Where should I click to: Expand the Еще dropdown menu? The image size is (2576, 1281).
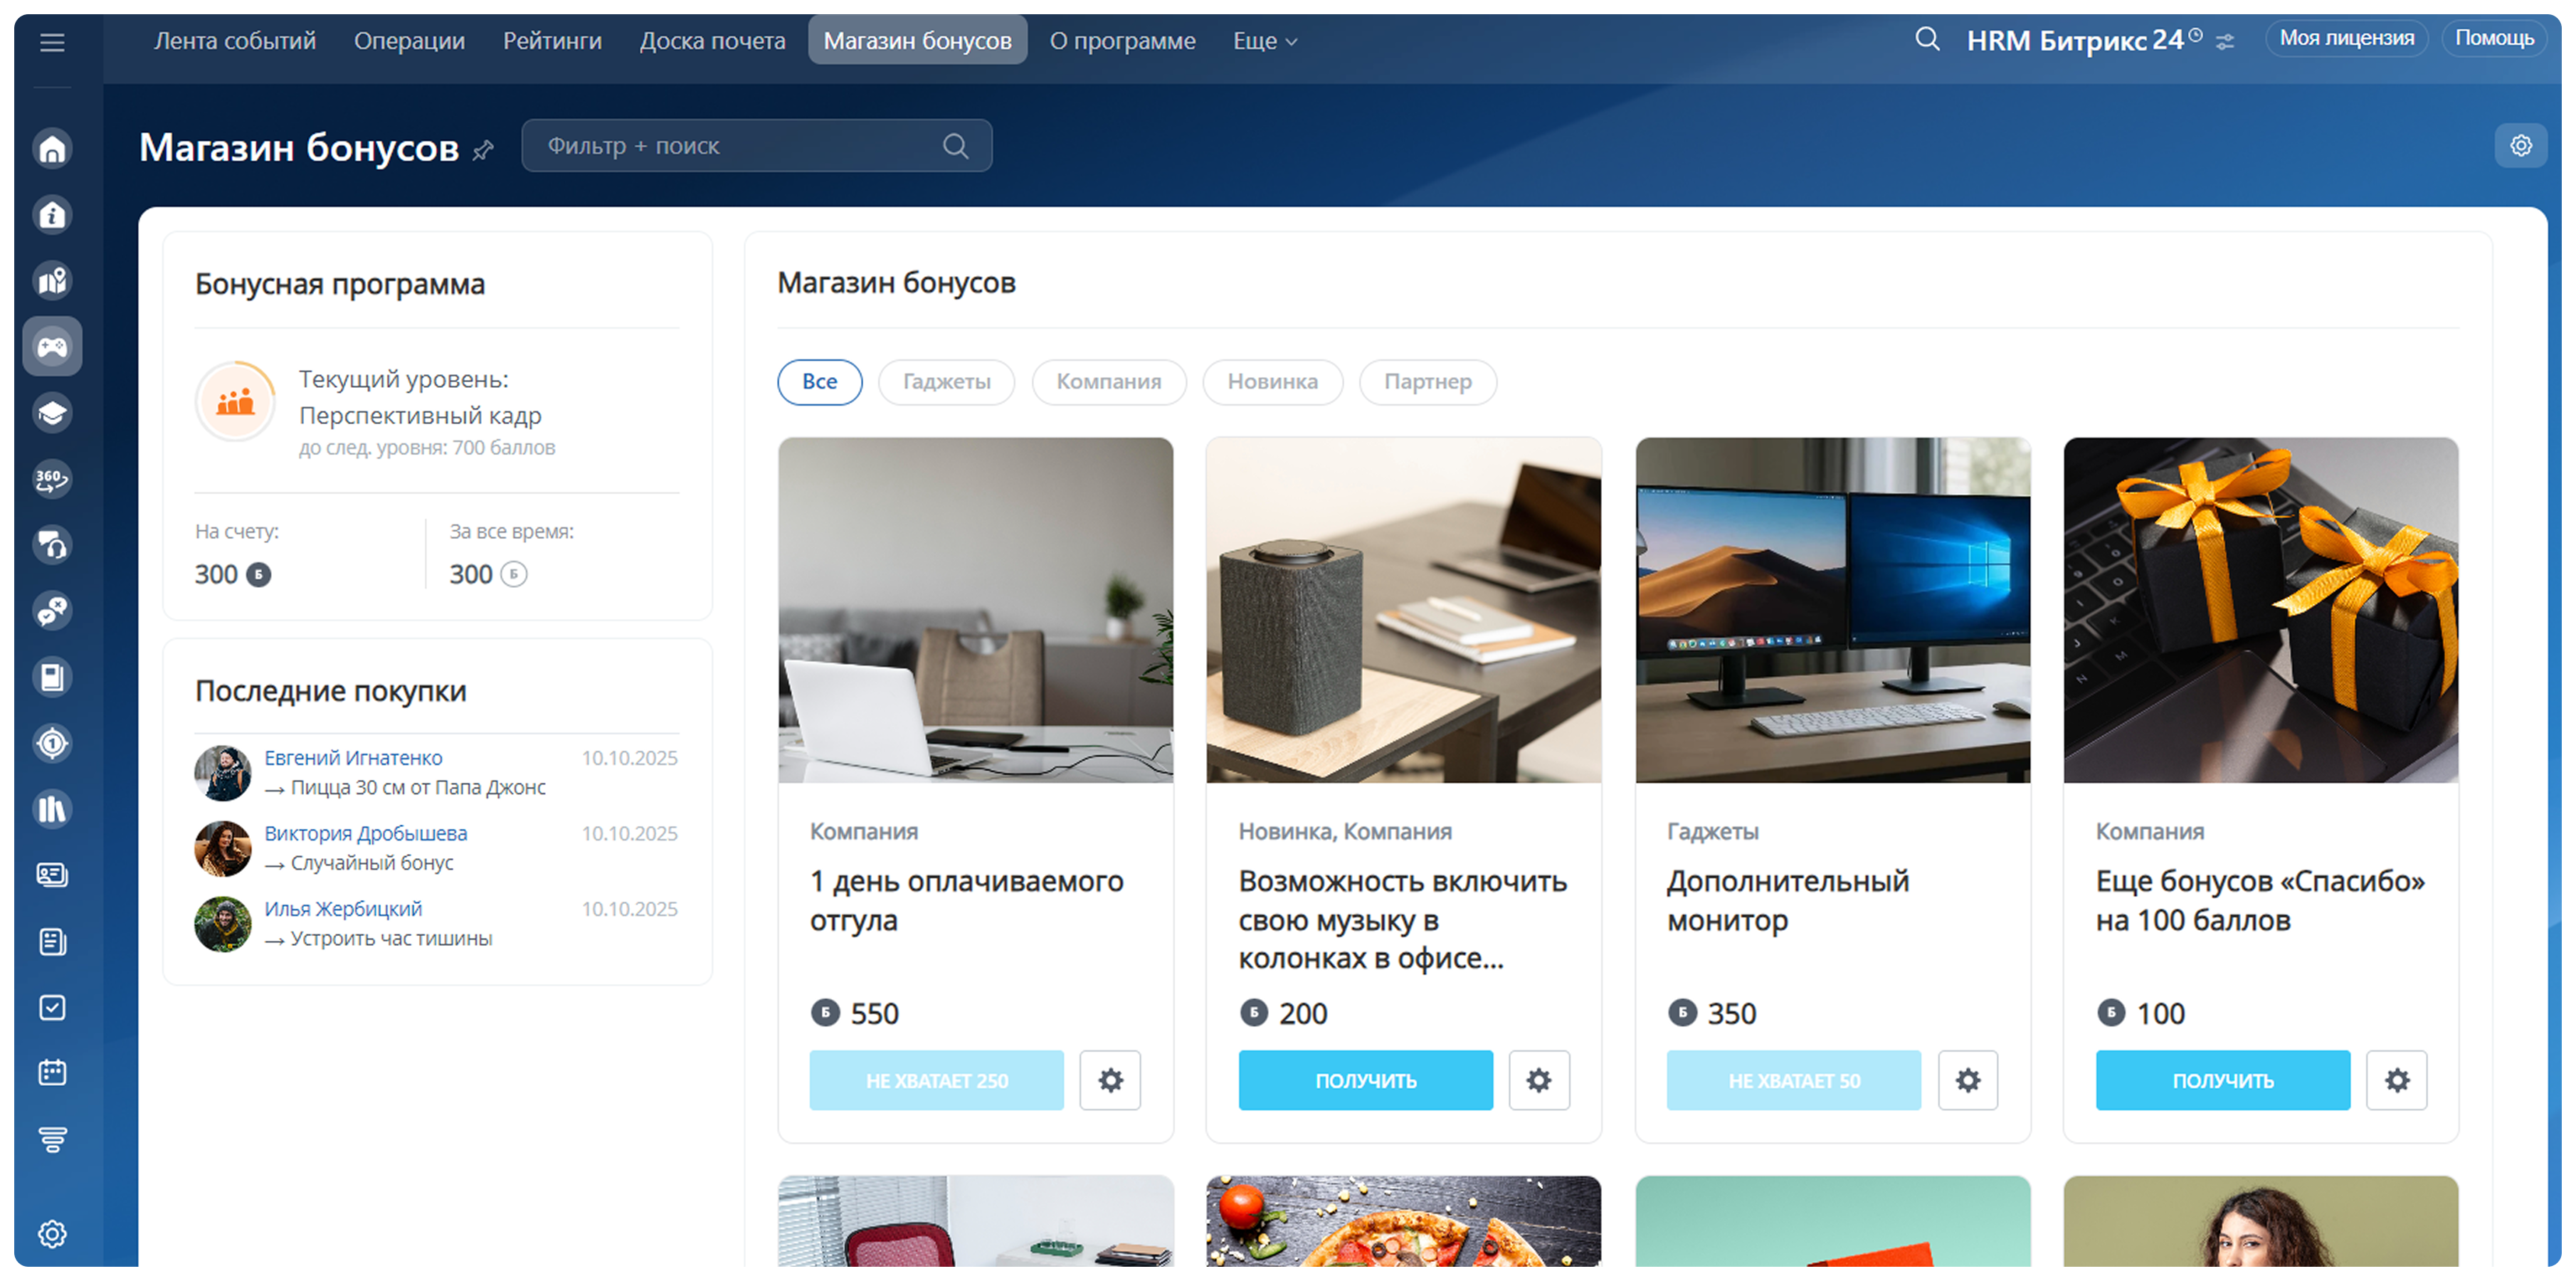point(1264,41)
